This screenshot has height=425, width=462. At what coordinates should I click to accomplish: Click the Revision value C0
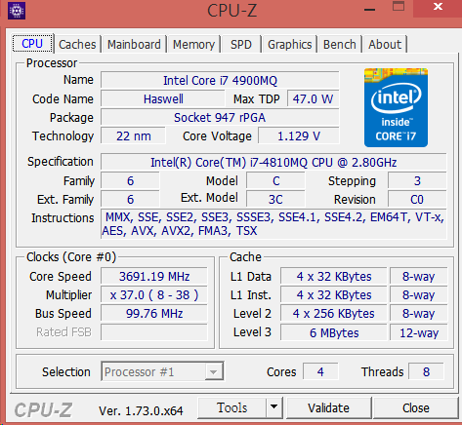pyautogui.click(x=417, y=199)
